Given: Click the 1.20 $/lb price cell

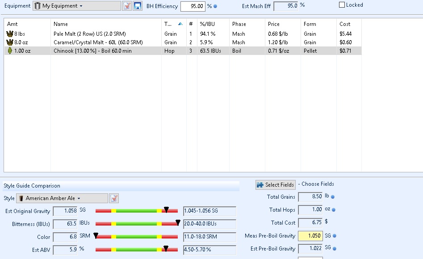Looking at the screenshot, I should pyautogui.click(x=278, y=42).
